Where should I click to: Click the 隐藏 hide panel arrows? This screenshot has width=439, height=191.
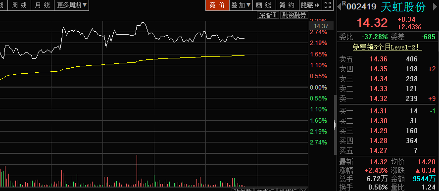click(x=310, y=5)
